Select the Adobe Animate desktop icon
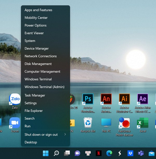The width and height of the screenshot is (156, 159). (106, 99)
